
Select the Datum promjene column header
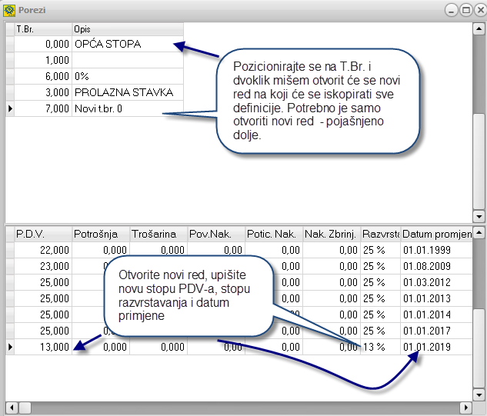pos(435,234)
